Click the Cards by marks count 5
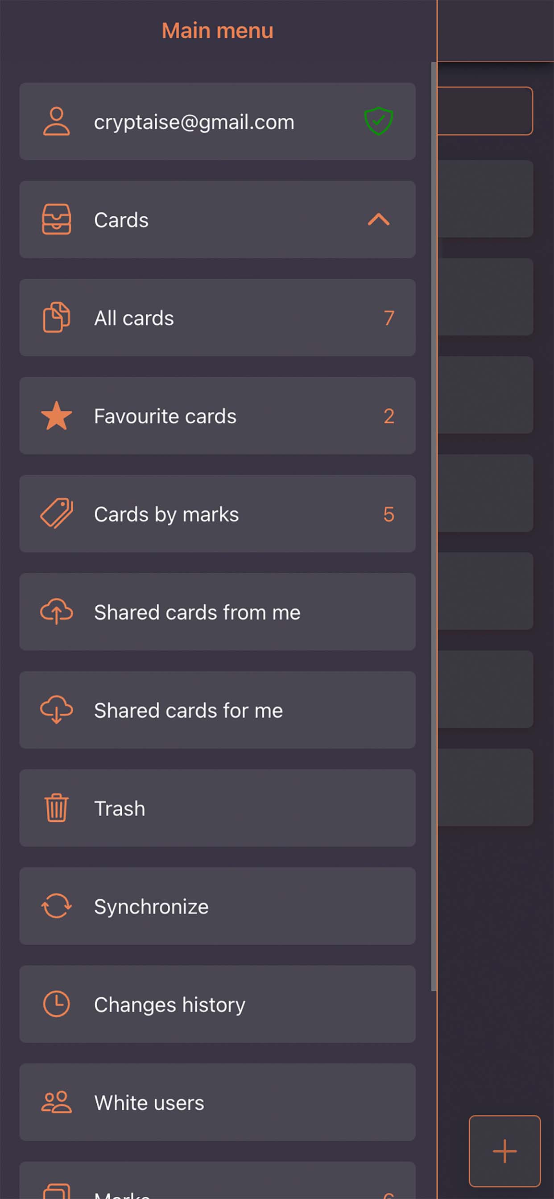 tap(389, 514)
